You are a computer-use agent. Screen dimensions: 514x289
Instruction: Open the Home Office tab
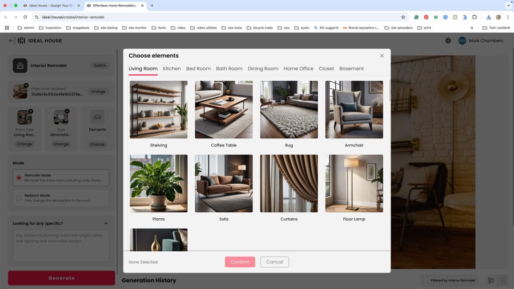click(298, 69)
